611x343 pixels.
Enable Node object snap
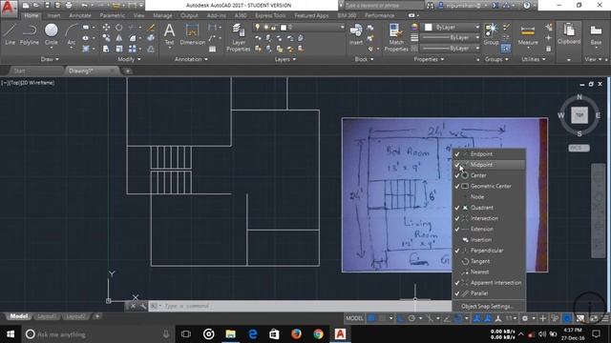point(489,197)
